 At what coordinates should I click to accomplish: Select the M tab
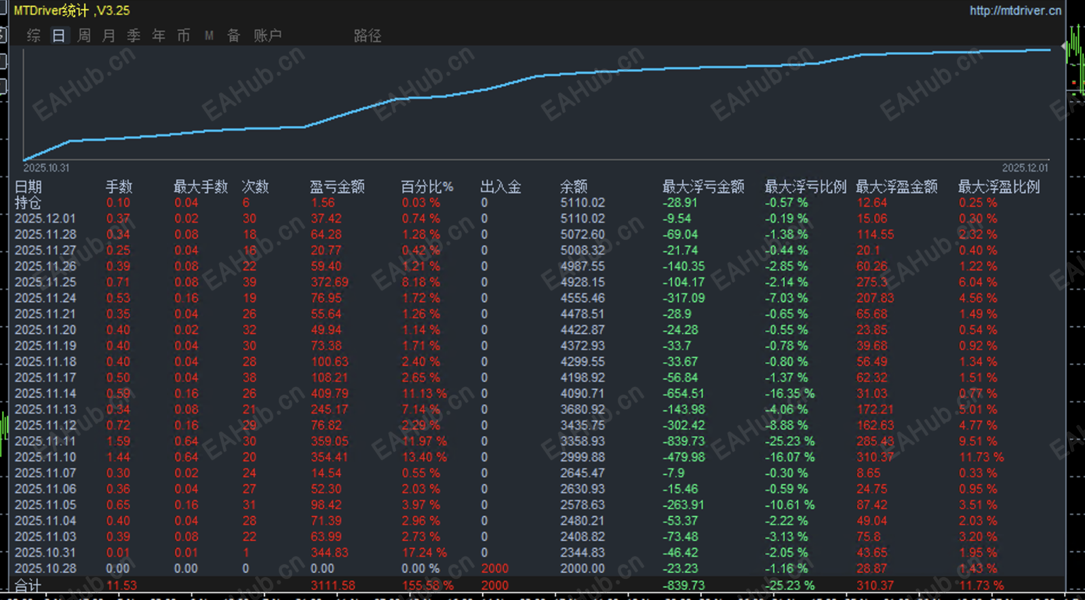coord(209,35)
